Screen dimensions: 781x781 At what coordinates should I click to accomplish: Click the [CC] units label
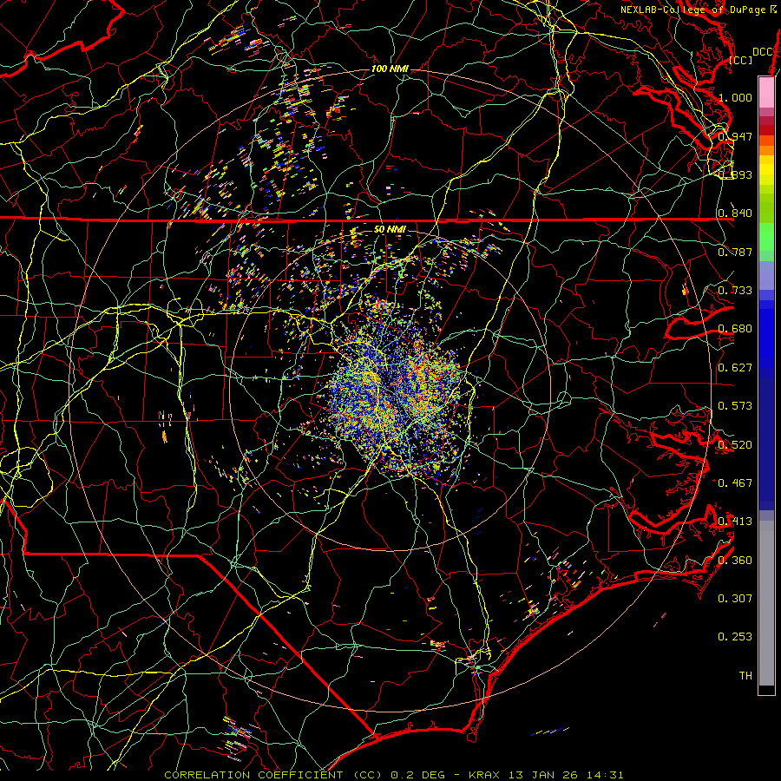click(x=740, y=60)
